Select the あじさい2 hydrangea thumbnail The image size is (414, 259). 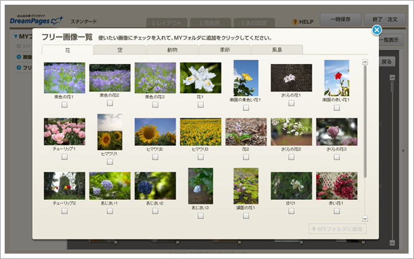click(156, 186)
